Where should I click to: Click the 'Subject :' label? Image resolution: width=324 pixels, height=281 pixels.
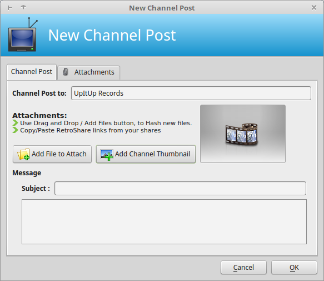click(x=36, y=189)
